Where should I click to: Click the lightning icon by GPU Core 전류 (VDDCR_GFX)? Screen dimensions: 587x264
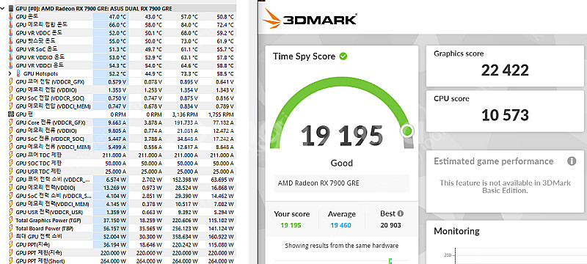click(x=11, y=122)
